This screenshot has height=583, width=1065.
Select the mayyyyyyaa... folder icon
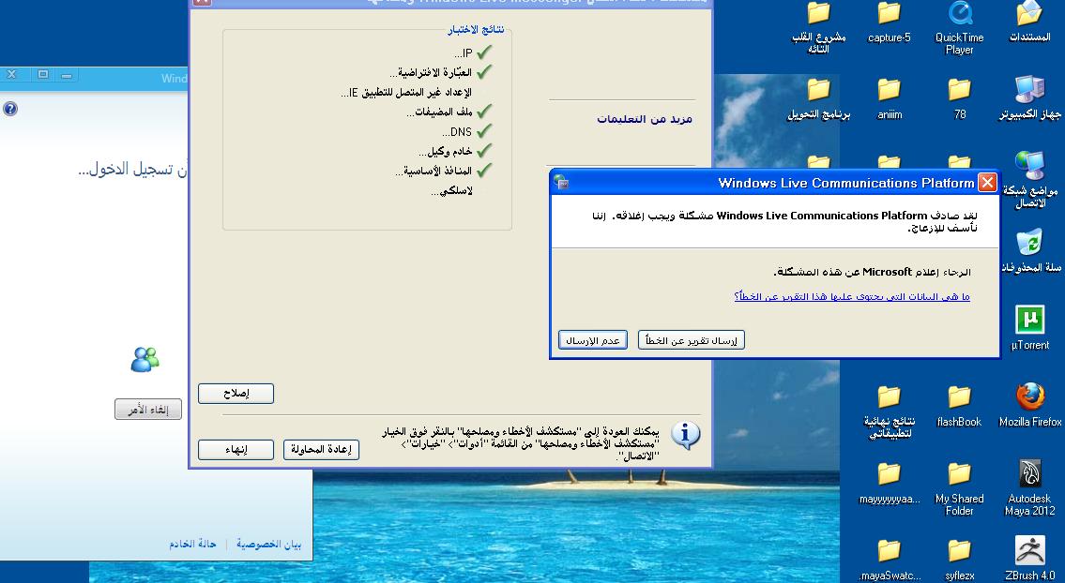[x=890, y=484]
